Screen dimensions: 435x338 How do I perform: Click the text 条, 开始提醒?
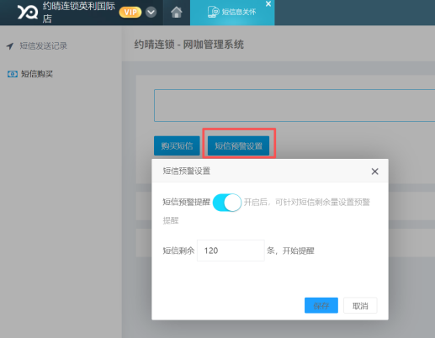click(290, 251)
